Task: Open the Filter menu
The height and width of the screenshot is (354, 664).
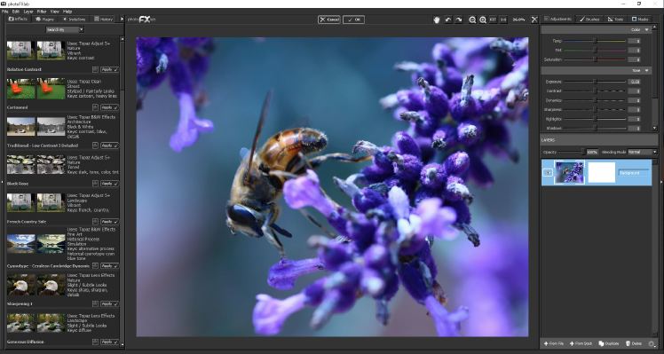Action: pyautogui.click(x=42, y=12)
